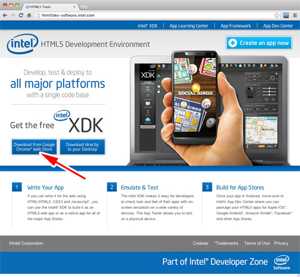Click the Intel logo in the header
The height and width of the screenshot is (277, 300).
click(22, 44)
